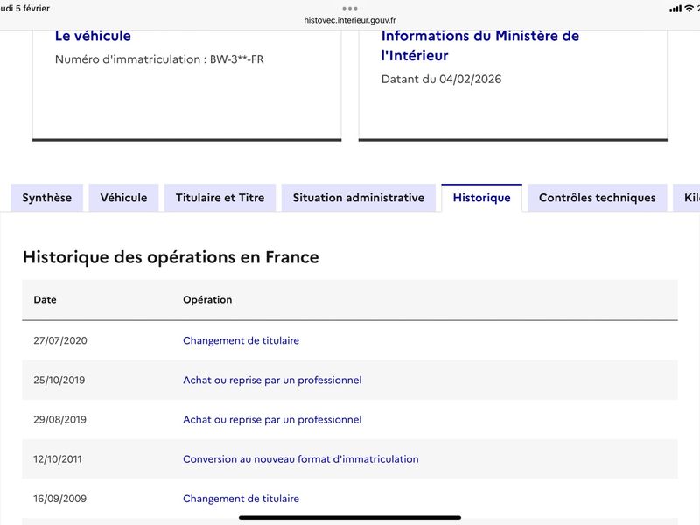This screenshot has width=700, height=525.
Task: Select the Date column header
Action: click(x=45, y=299)
